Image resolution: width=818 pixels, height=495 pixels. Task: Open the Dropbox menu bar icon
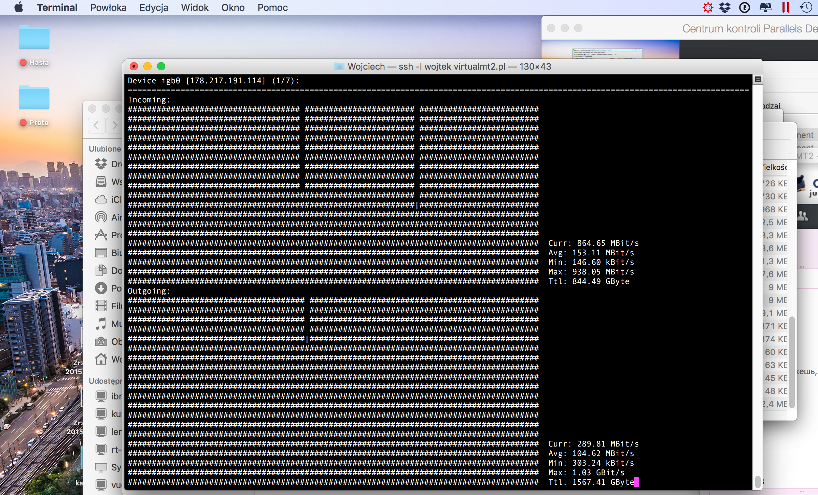(x=725, y=8)
